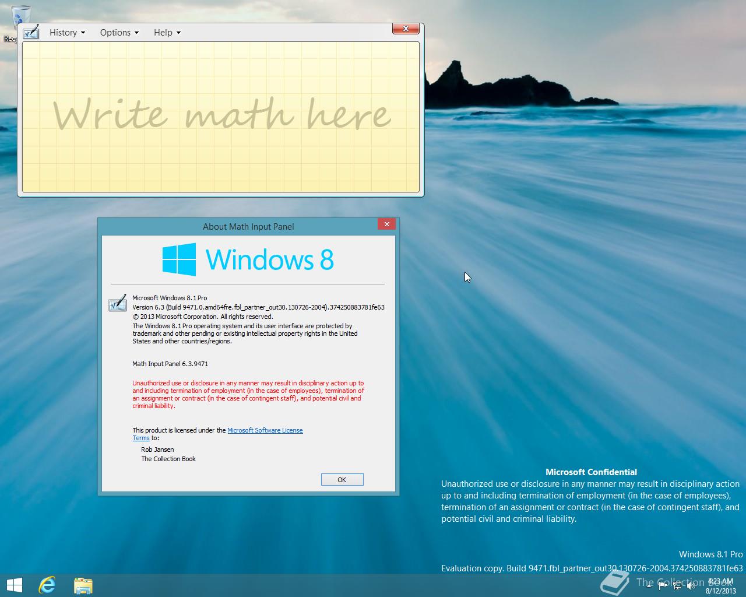Open the taskbar clock showing 8/12/2013
746x597 pixels.
point(720,585)
